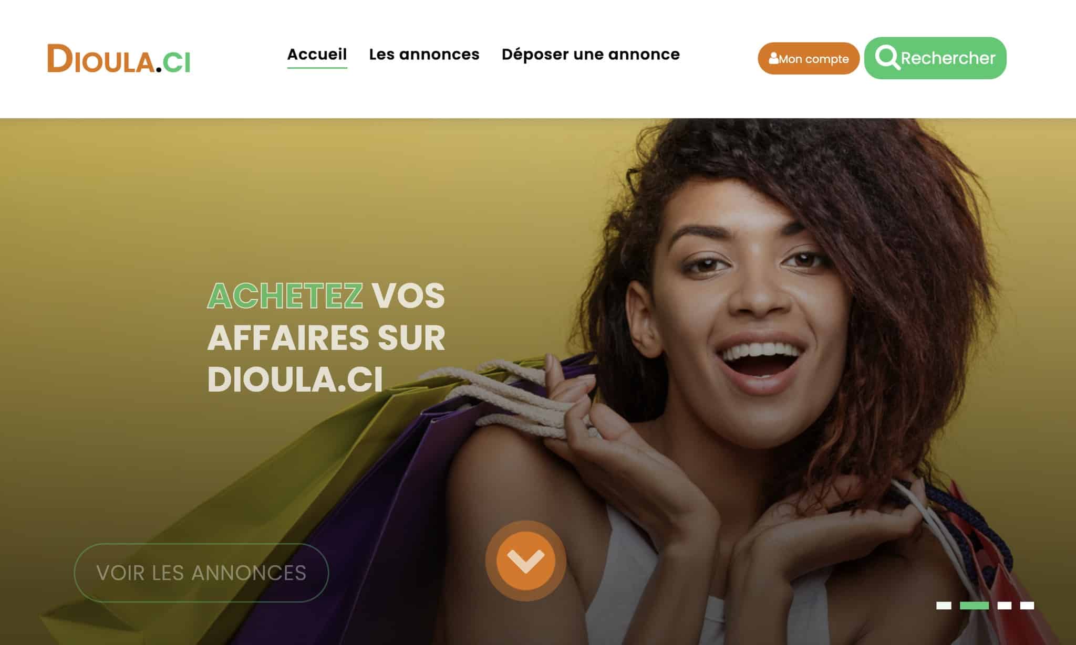This screenshot has height=645, width=1076.
Task: Click the orange down chevron circle
Action: pos(525,561)
